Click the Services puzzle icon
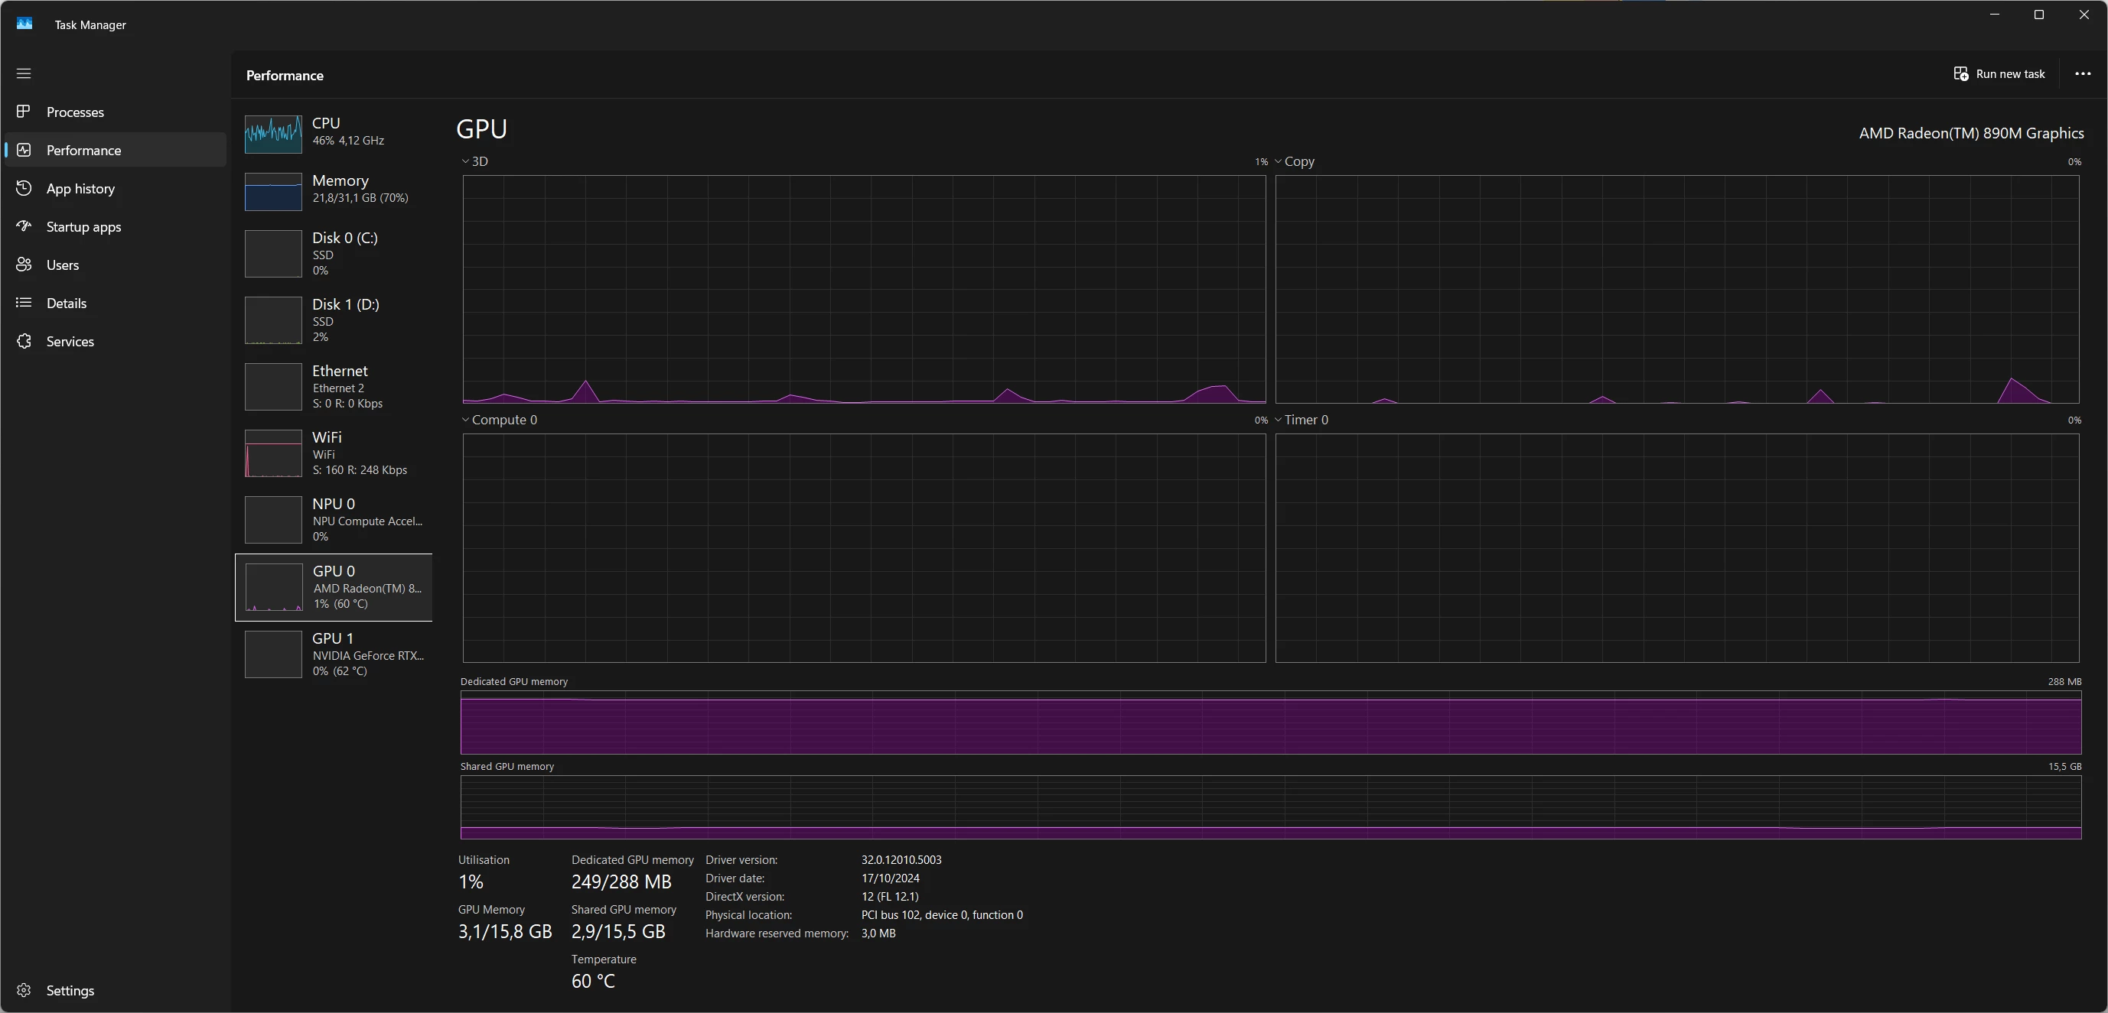 tap(24, 341)
